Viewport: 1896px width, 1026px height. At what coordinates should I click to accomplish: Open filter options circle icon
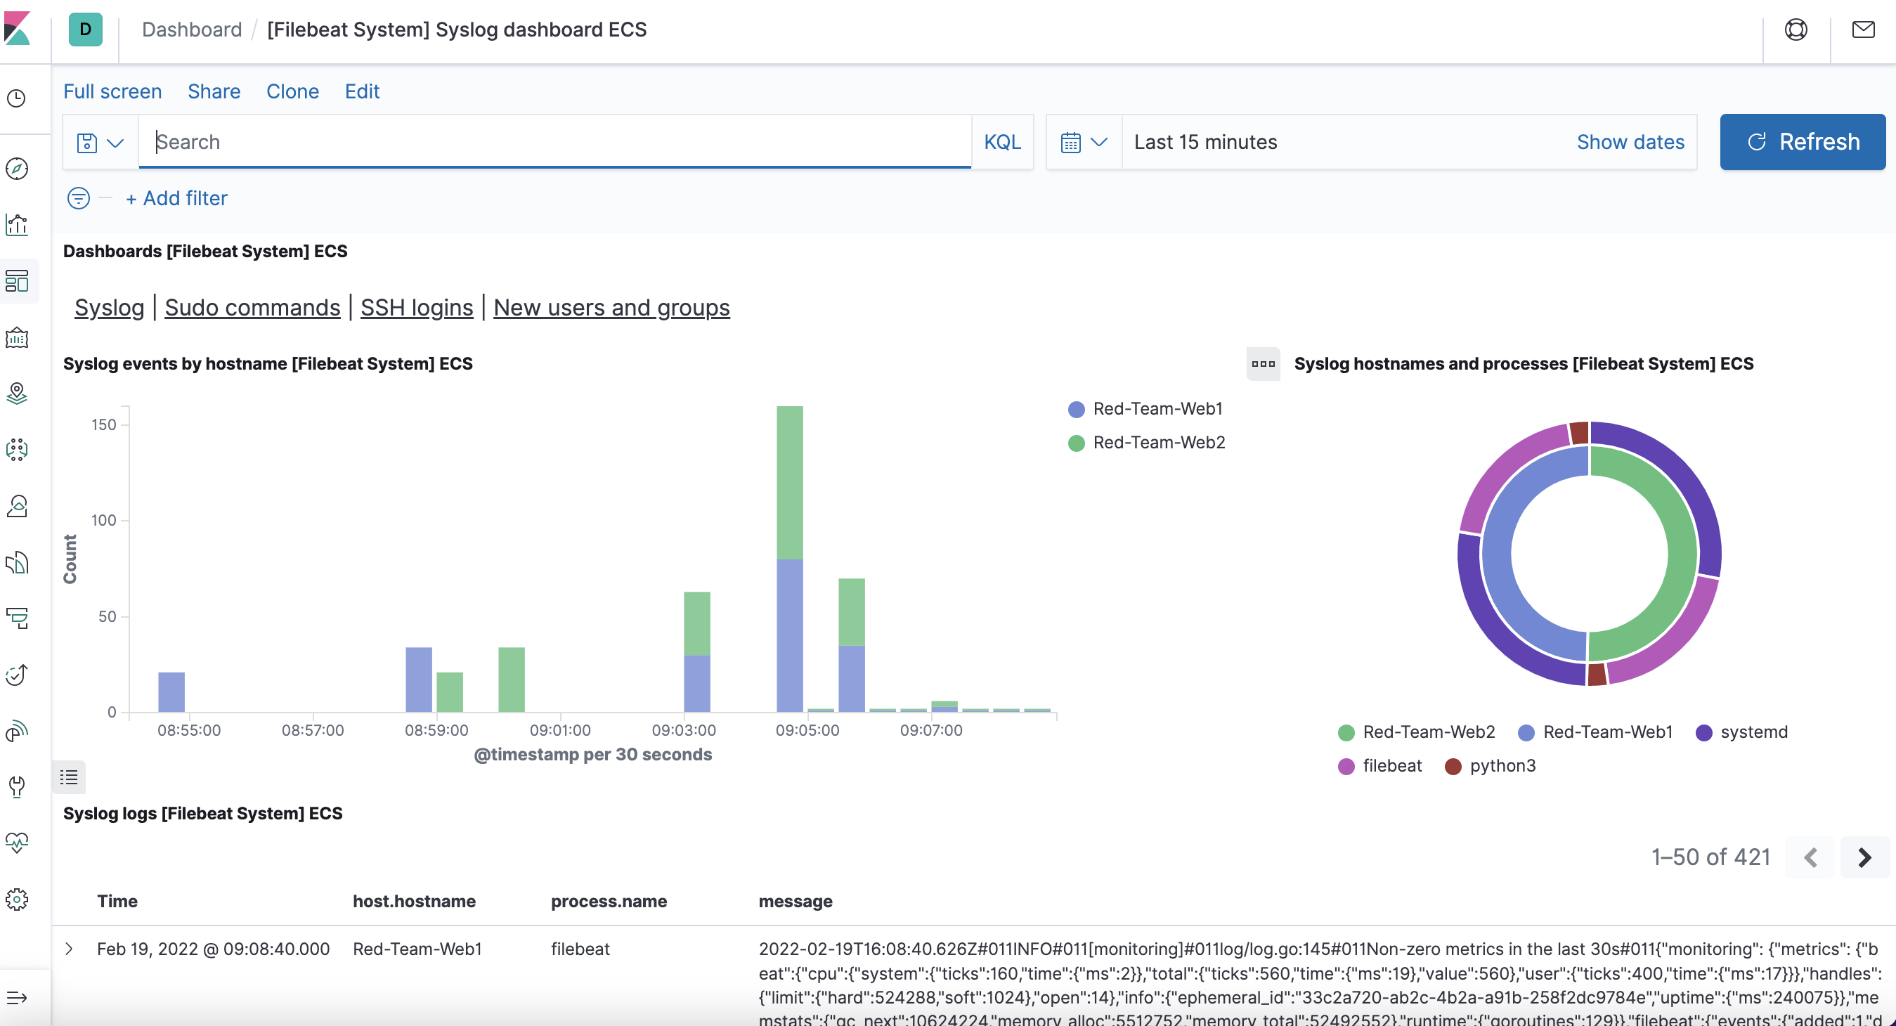[x=79, y=198]
